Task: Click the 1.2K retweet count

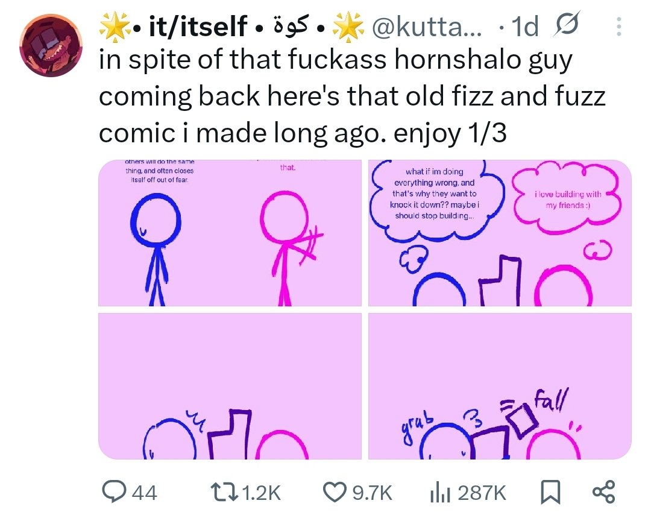Action: [261, 493]
